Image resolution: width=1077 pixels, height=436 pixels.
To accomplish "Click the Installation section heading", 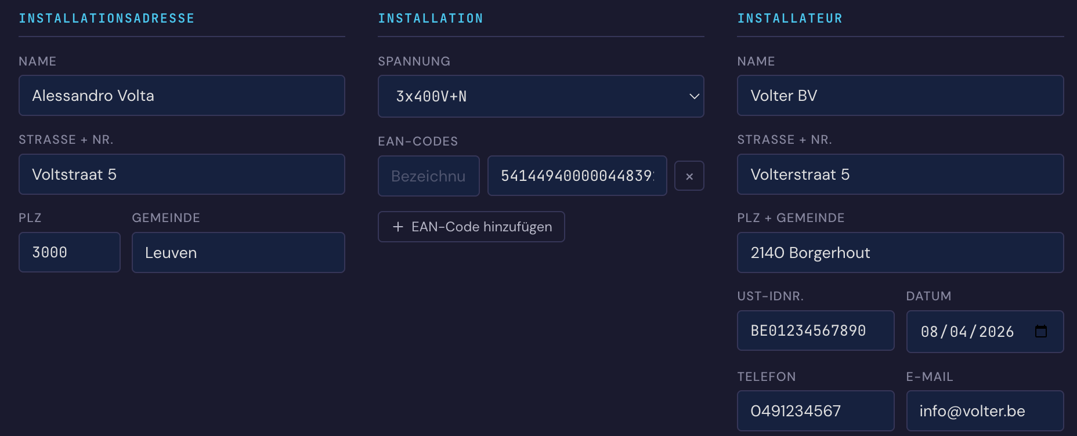I will tap(431, 19).
